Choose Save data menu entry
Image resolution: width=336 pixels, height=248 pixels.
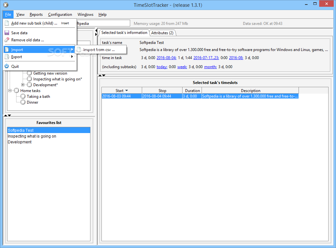pos(40,33)
